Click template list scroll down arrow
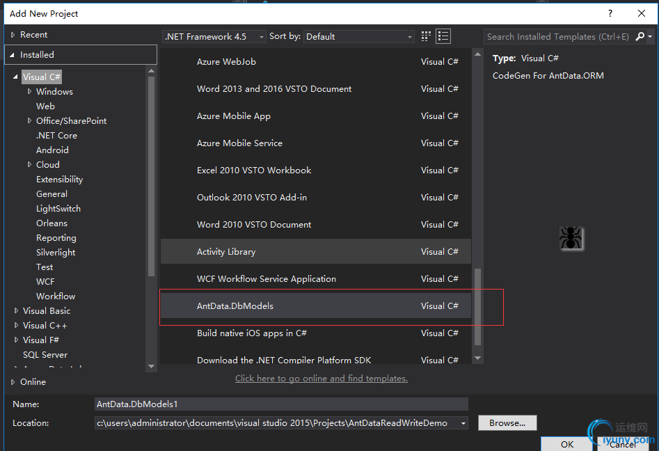 (477, 358)
